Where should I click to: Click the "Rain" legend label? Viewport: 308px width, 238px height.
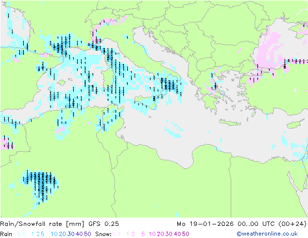tap(6, 234)
